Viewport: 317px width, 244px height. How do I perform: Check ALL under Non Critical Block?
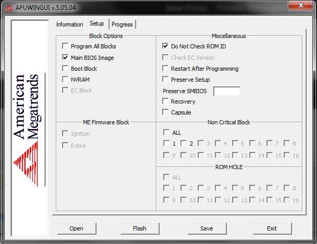[166, 132]
